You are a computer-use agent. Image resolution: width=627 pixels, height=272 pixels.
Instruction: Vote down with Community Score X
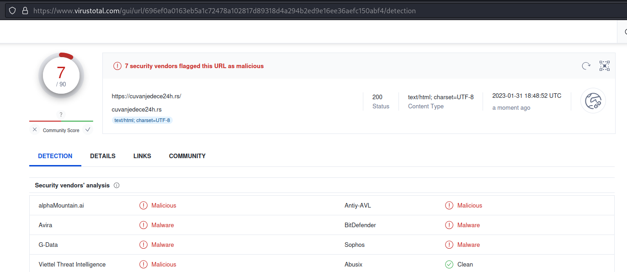pyautogui.click(x=35, y=130)
